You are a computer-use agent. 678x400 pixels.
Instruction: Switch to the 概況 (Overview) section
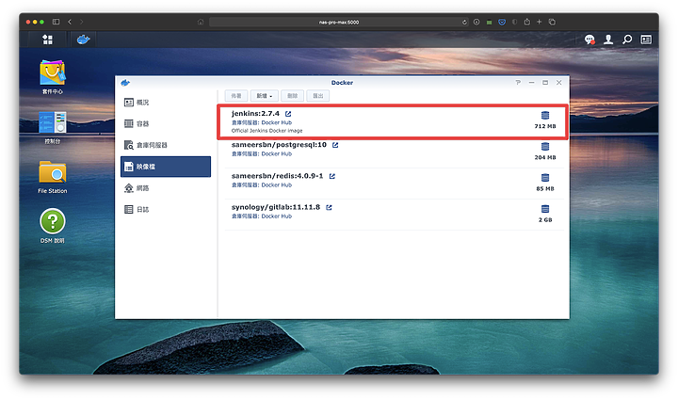coord(166,103)
